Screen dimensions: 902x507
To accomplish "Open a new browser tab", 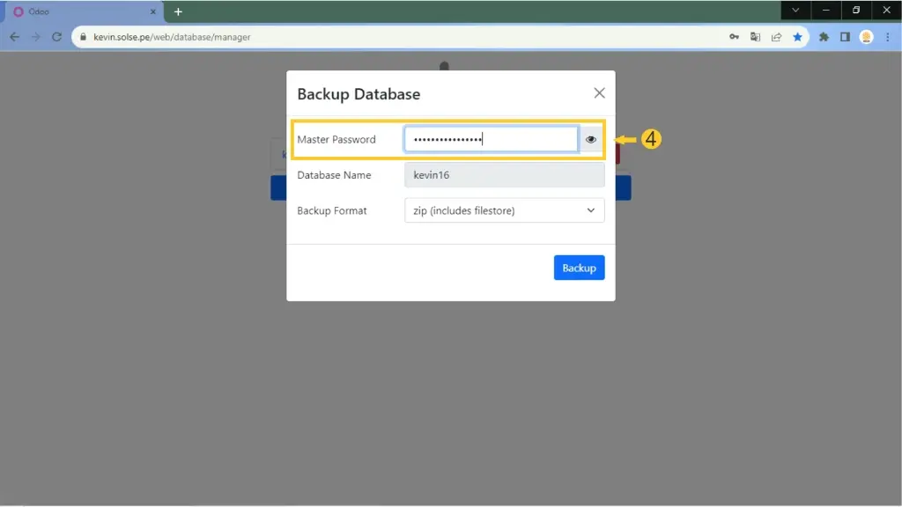I will tap(178, 11).
